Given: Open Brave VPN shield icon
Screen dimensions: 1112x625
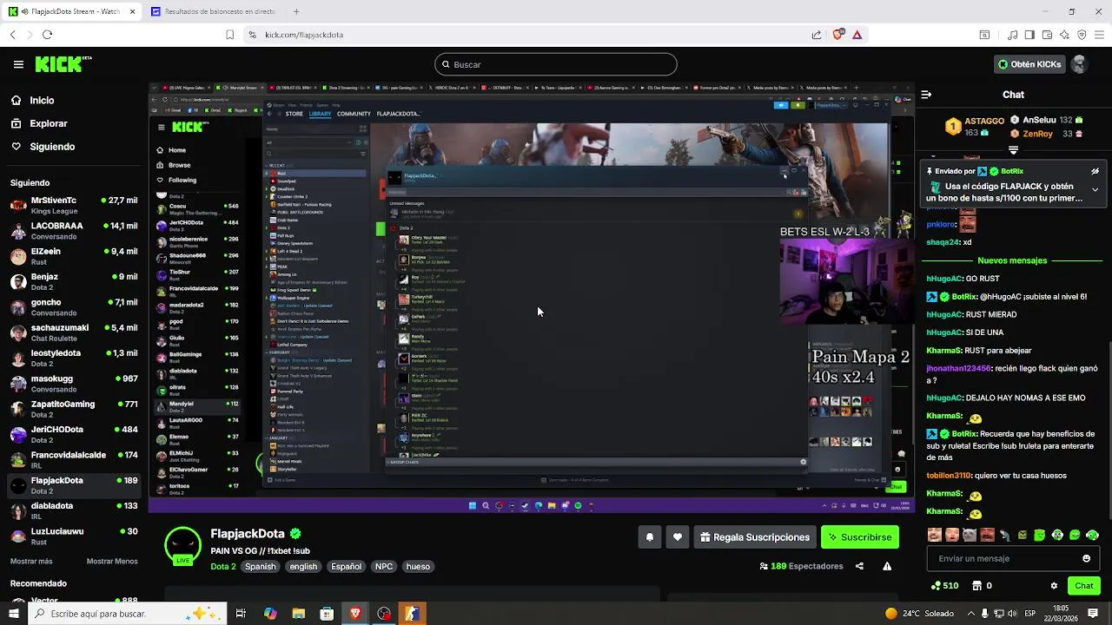Looking at the screenshot, I should click(x=1082, y=35).
